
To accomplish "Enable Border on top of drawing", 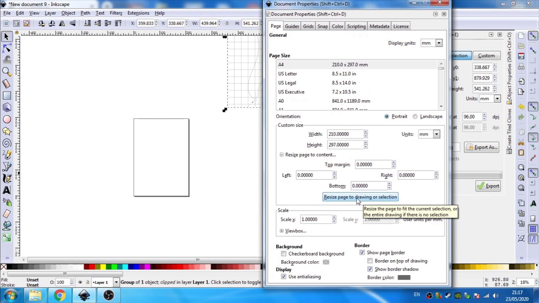I will click(x=370, y=261).
